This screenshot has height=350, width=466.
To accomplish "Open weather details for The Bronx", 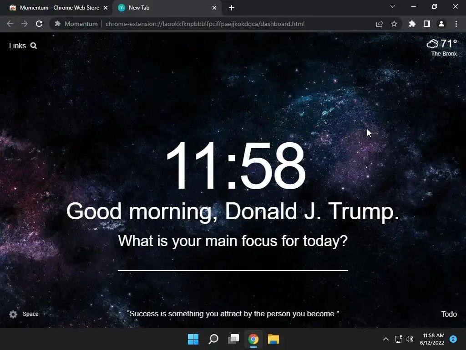I will tap(442, 47).
